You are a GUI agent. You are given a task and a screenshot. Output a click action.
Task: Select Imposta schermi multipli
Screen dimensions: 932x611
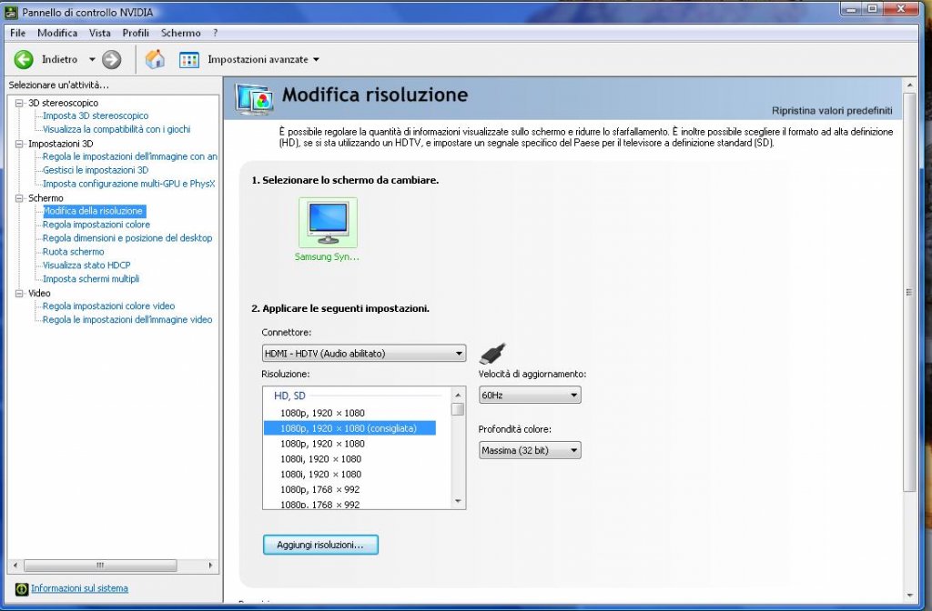pos(91,279)
